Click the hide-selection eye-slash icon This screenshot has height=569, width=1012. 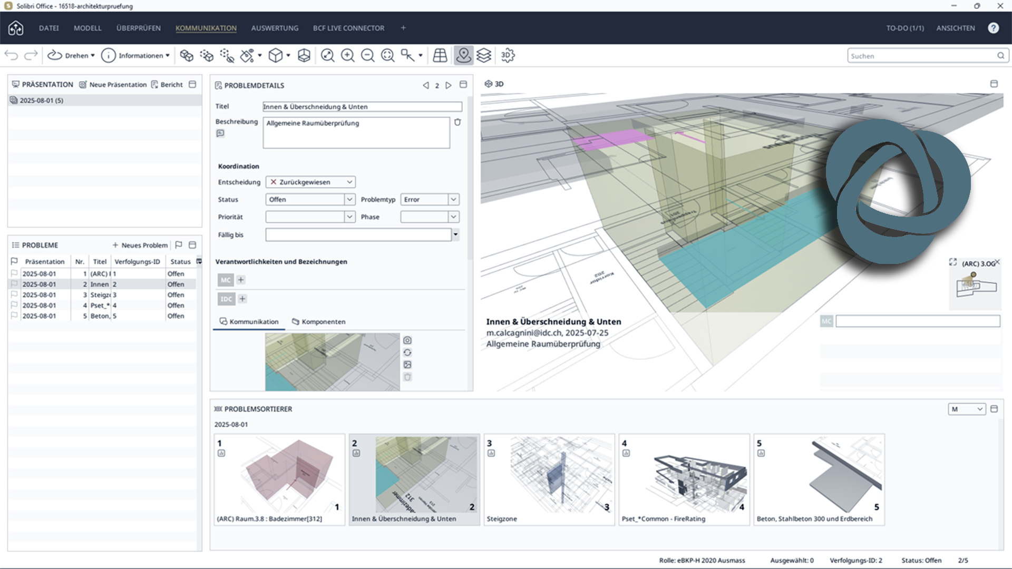(x=227, y=55)
